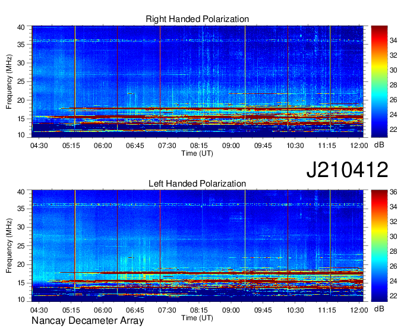Click the 34 value on top color bar
Screen dimensions: 404x328
(393, 40)
